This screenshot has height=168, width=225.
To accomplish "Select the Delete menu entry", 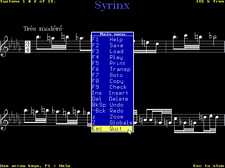I will 112,99.
